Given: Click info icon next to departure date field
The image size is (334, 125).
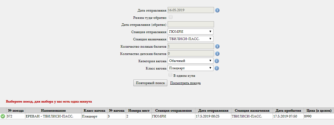Looking at the screenshot, I should [x=217, y=10].
